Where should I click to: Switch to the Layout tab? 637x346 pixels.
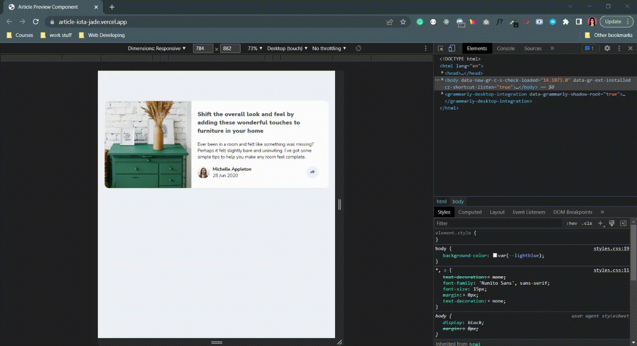tap(497, 212)
